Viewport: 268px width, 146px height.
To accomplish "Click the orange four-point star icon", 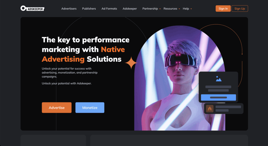I will (x=131, y=63).
